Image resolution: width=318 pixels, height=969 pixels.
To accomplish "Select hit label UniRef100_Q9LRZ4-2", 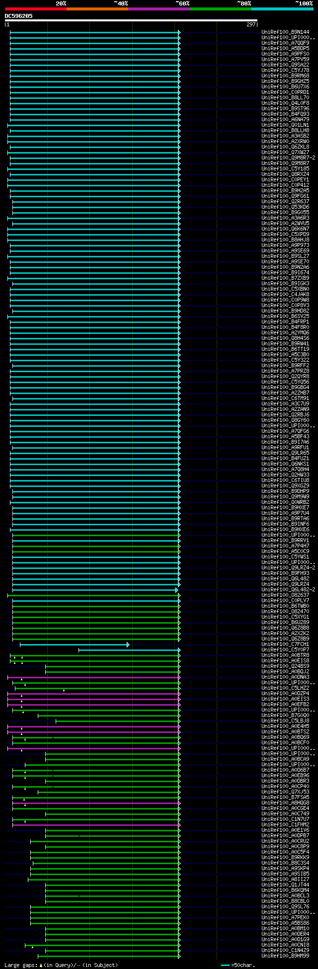I will pyautogui.click(x=288, y=568).
